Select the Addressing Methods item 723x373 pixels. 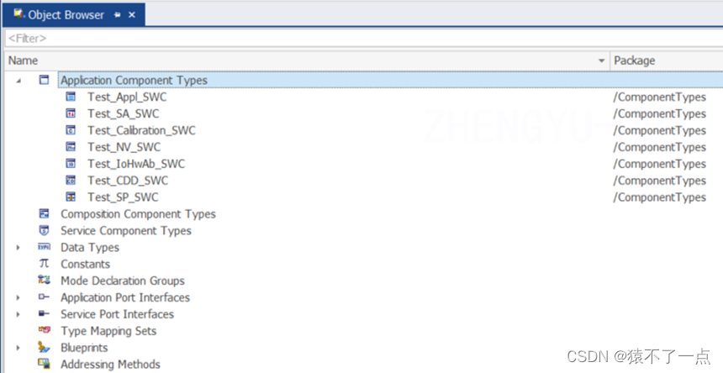[110, 365]
